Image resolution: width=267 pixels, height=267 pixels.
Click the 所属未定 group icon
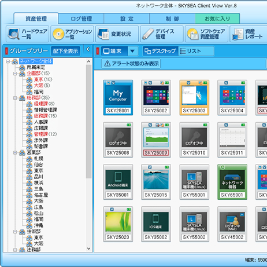[x=22, y=67]
